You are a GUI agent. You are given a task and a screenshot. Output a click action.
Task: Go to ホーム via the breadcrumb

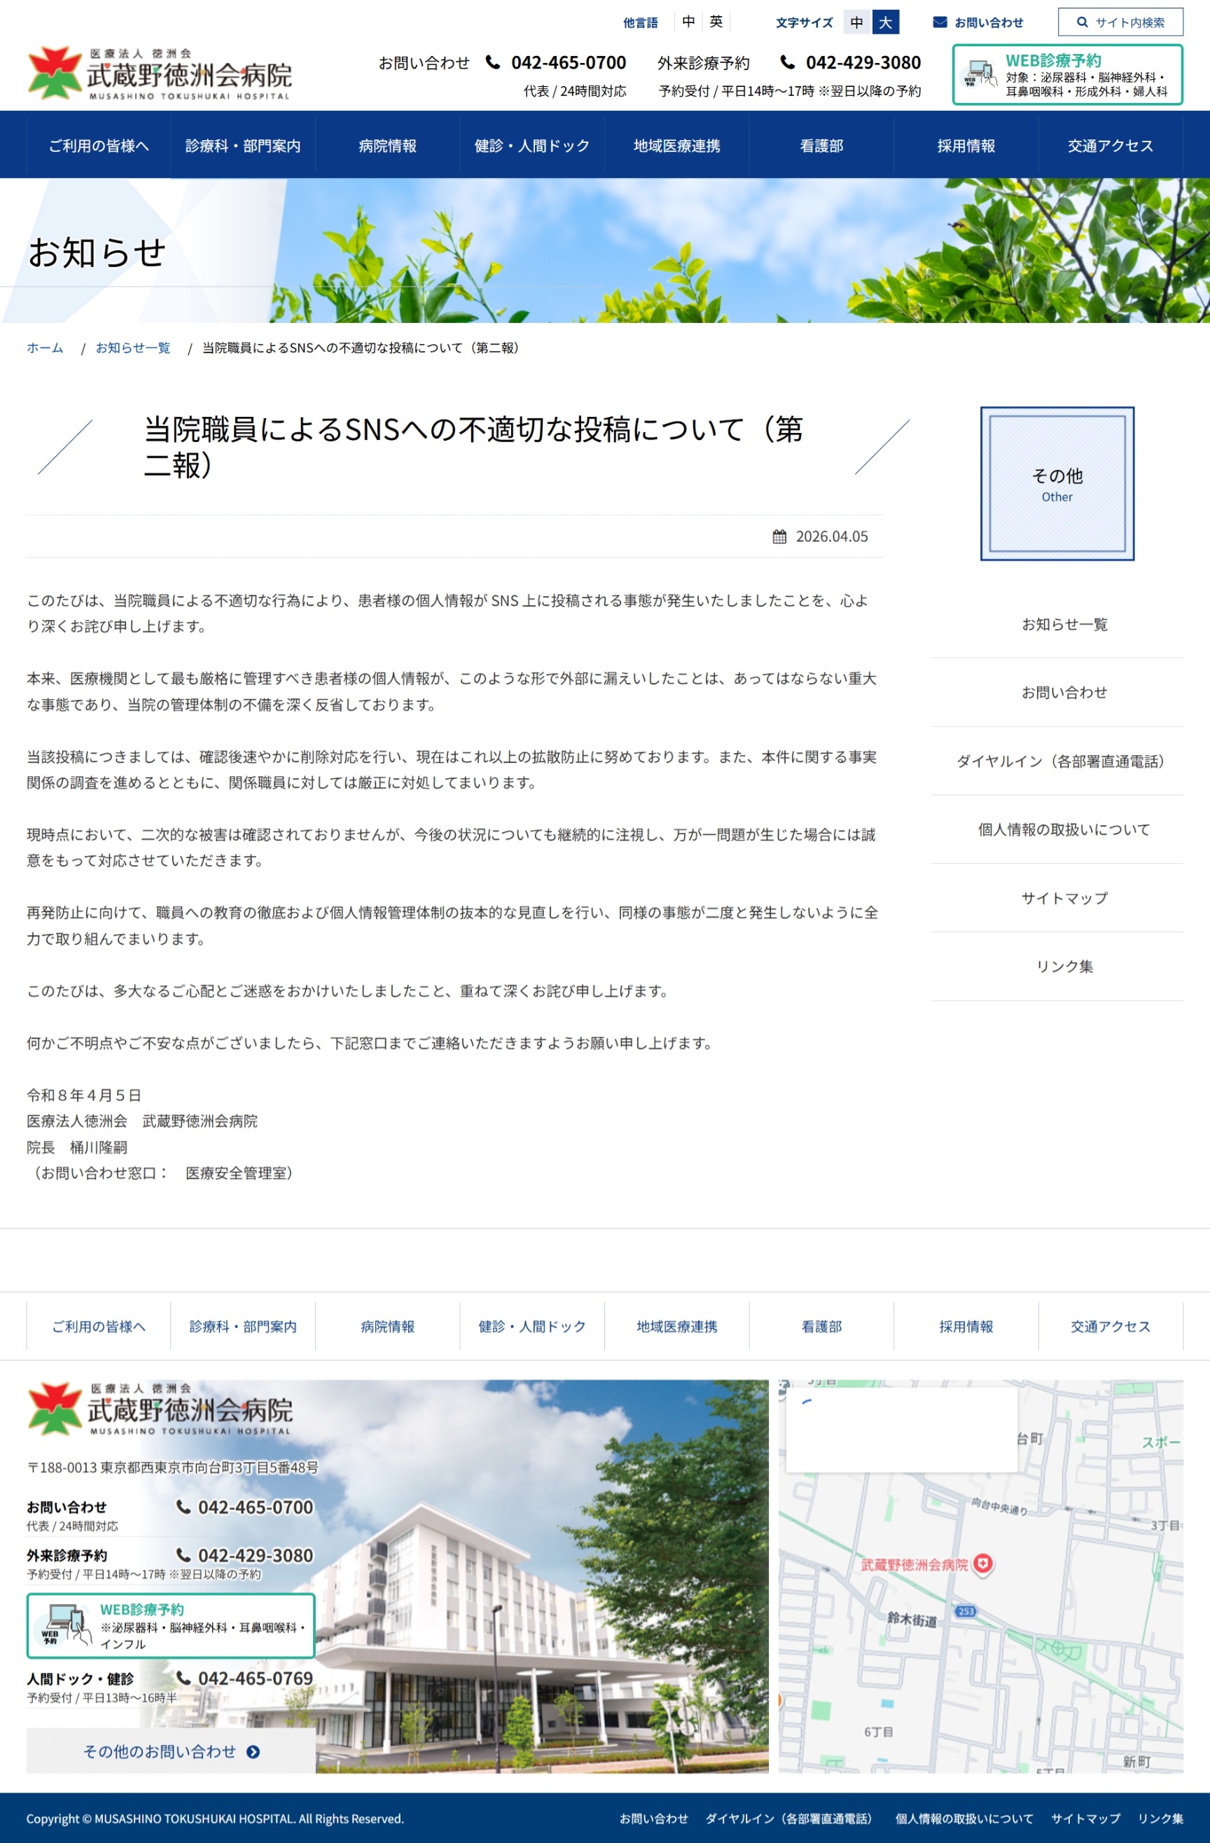tap(45, 348)
